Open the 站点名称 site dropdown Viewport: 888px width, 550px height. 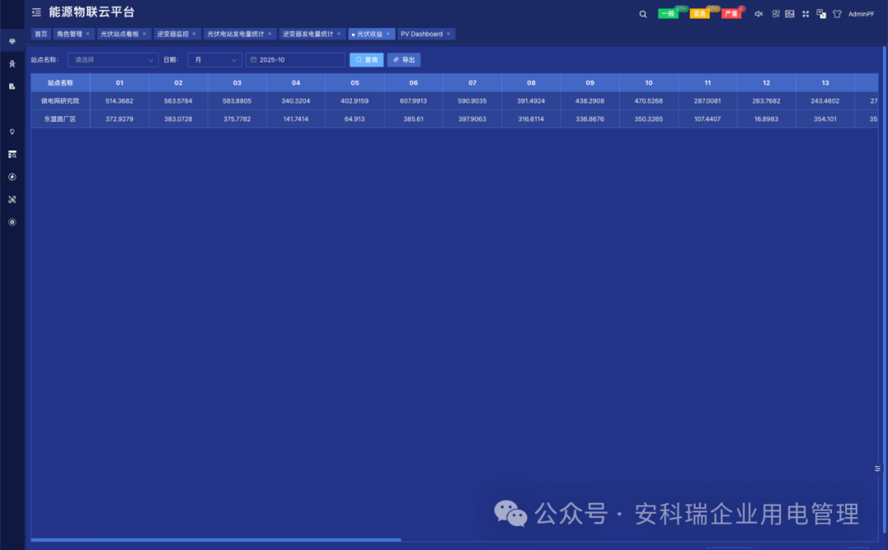coord(113,60)
